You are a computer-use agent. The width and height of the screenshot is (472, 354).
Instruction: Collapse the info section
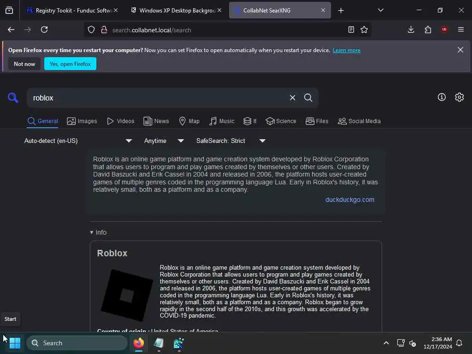coord(98,232)
